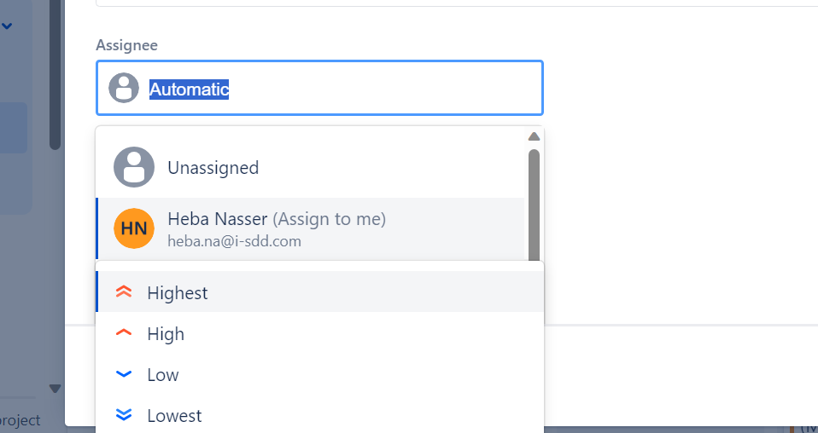Click the double up-arrow Highest priority icon
This screenshot has height=433, width=818.
(124, 292)
